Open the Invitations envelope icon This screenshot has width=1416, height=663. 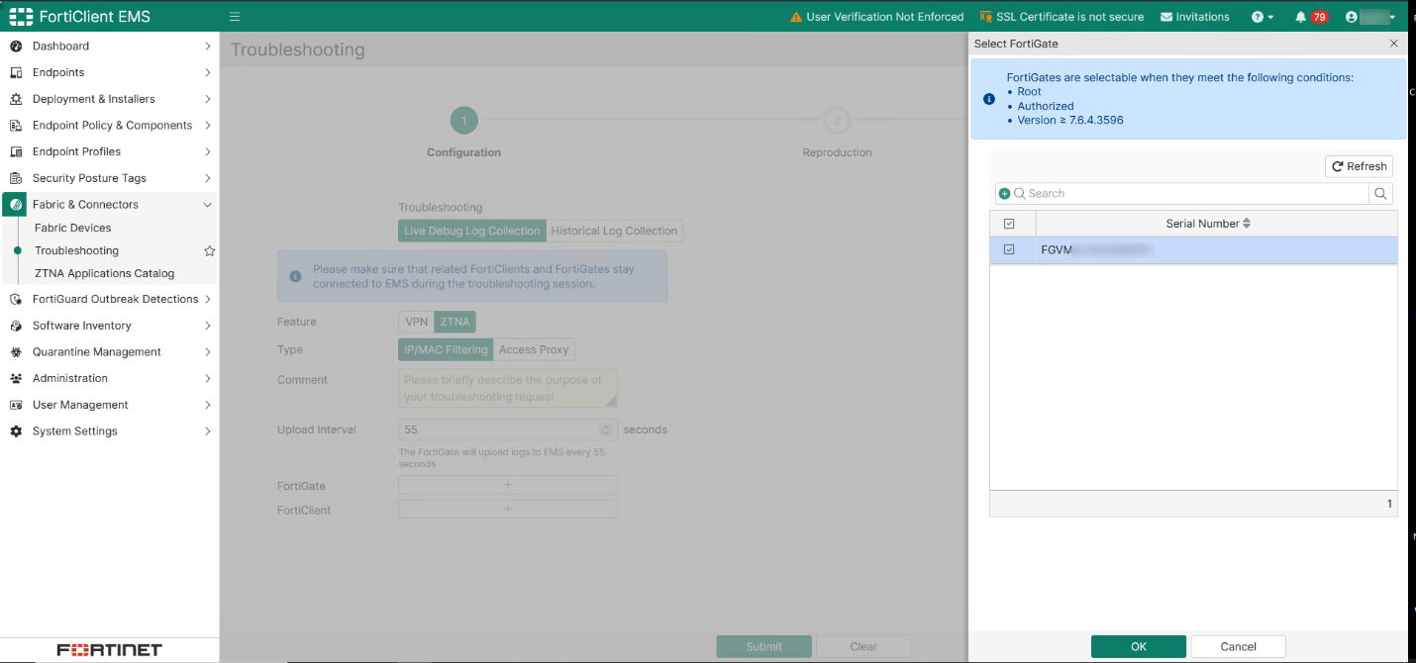(1166, 17)
